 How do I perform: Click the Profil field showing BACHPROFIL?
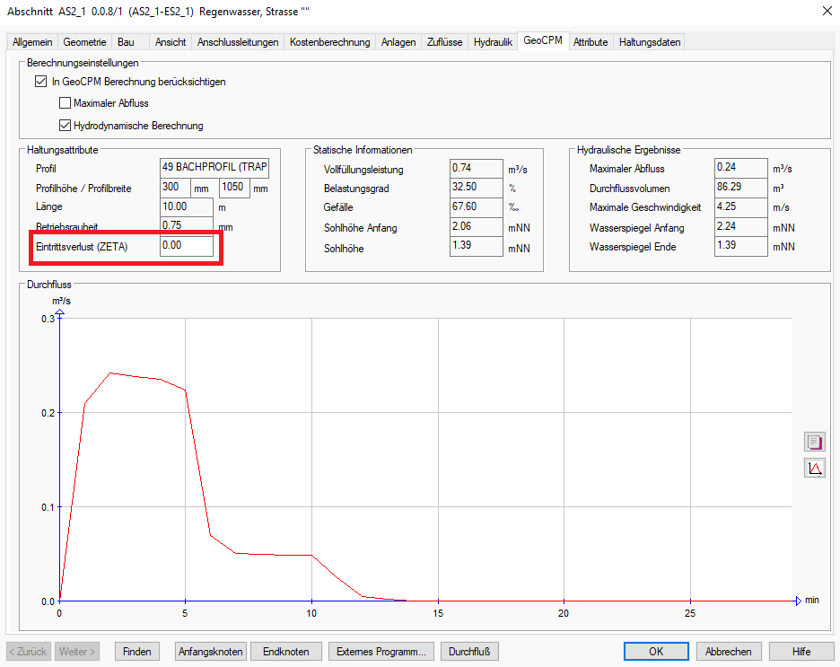(214, 168)
